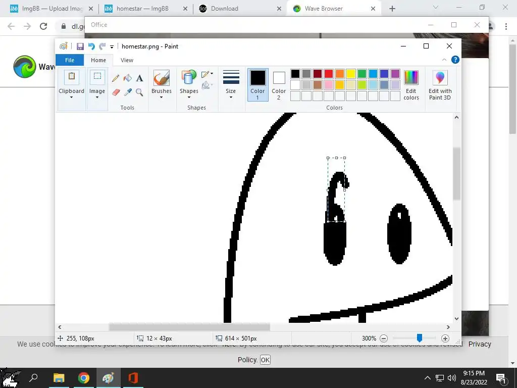This screenshot has width=517, height=388.
Task: Close the Wave Browser tab
Action: click(373, 9)
